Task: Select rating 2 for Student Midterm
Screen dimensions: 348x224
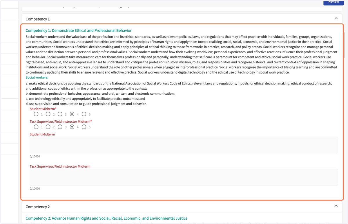Action: pos(48,114)
